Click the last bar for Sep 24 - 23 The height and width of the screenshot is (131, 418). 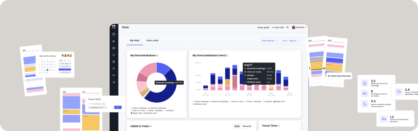pyautogui.click(x=286, y=84)
